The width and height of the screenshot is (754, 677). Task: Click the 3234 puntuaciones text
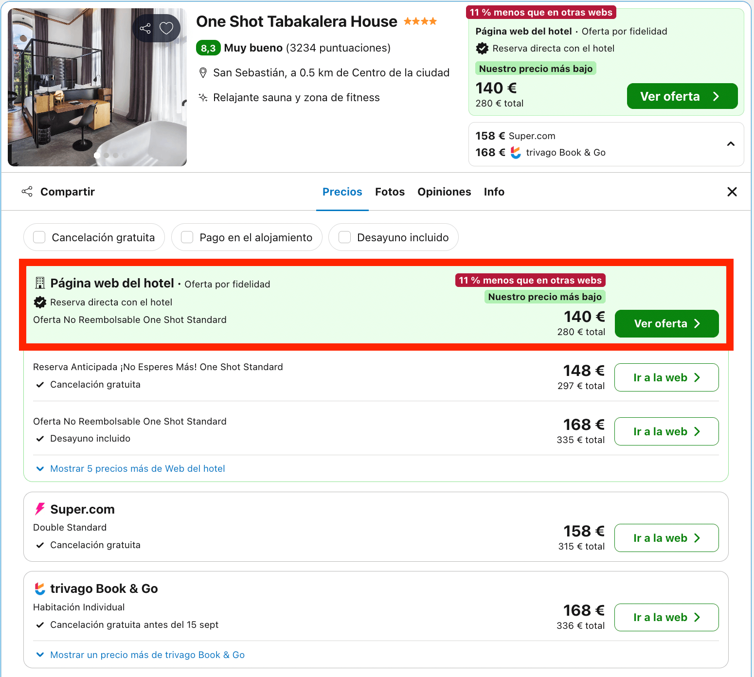(x=338, y=48)
